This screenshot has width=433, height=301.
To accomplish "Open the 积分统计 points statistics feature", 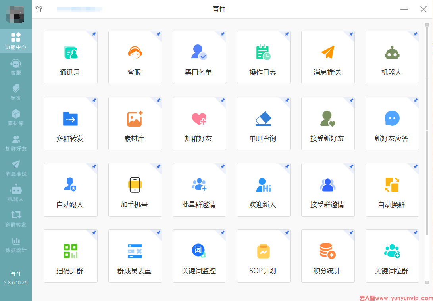I will tap(328, 256).
